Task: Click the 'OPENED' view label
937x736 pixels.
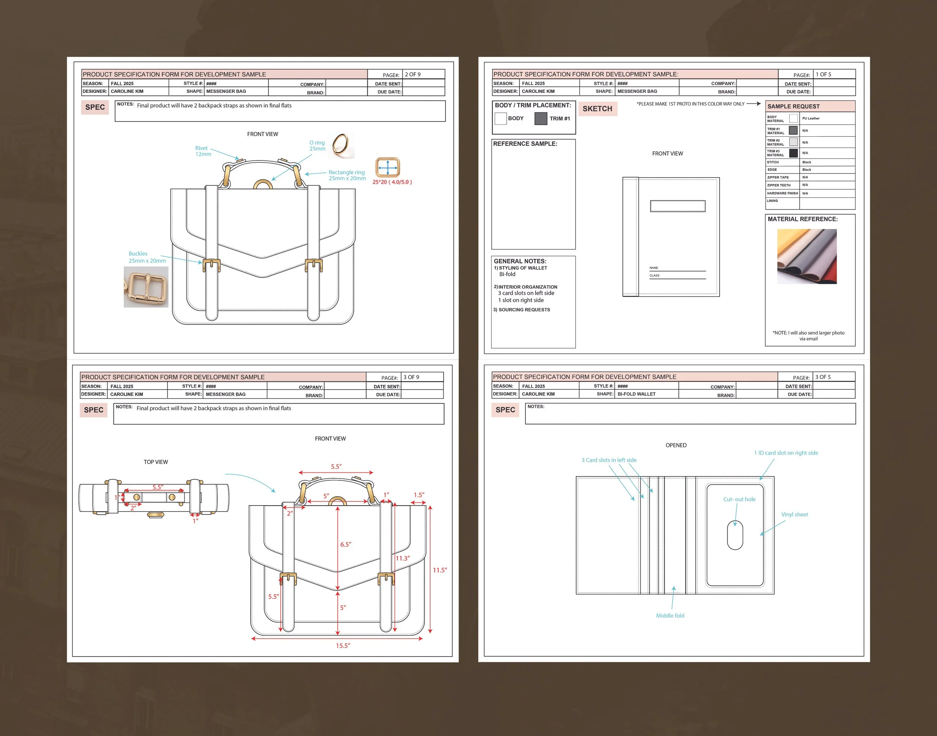Action: click(676, 445)
